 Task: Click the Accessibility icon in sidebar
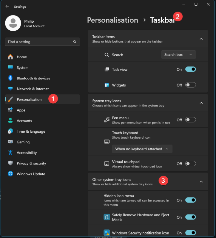10,153
